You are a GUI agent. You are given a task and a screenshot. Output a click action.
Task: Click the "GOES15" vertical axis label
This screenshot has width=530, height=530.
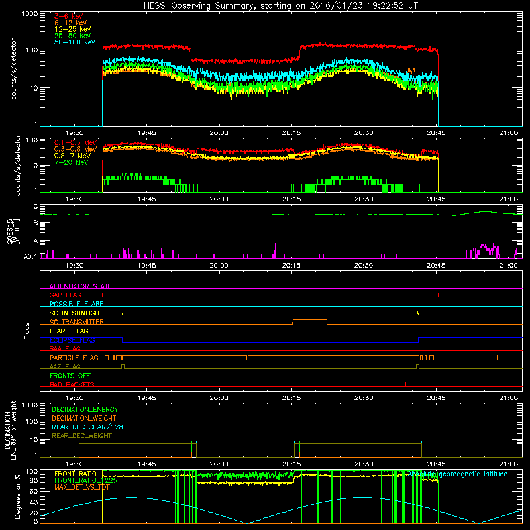[11, 231]
